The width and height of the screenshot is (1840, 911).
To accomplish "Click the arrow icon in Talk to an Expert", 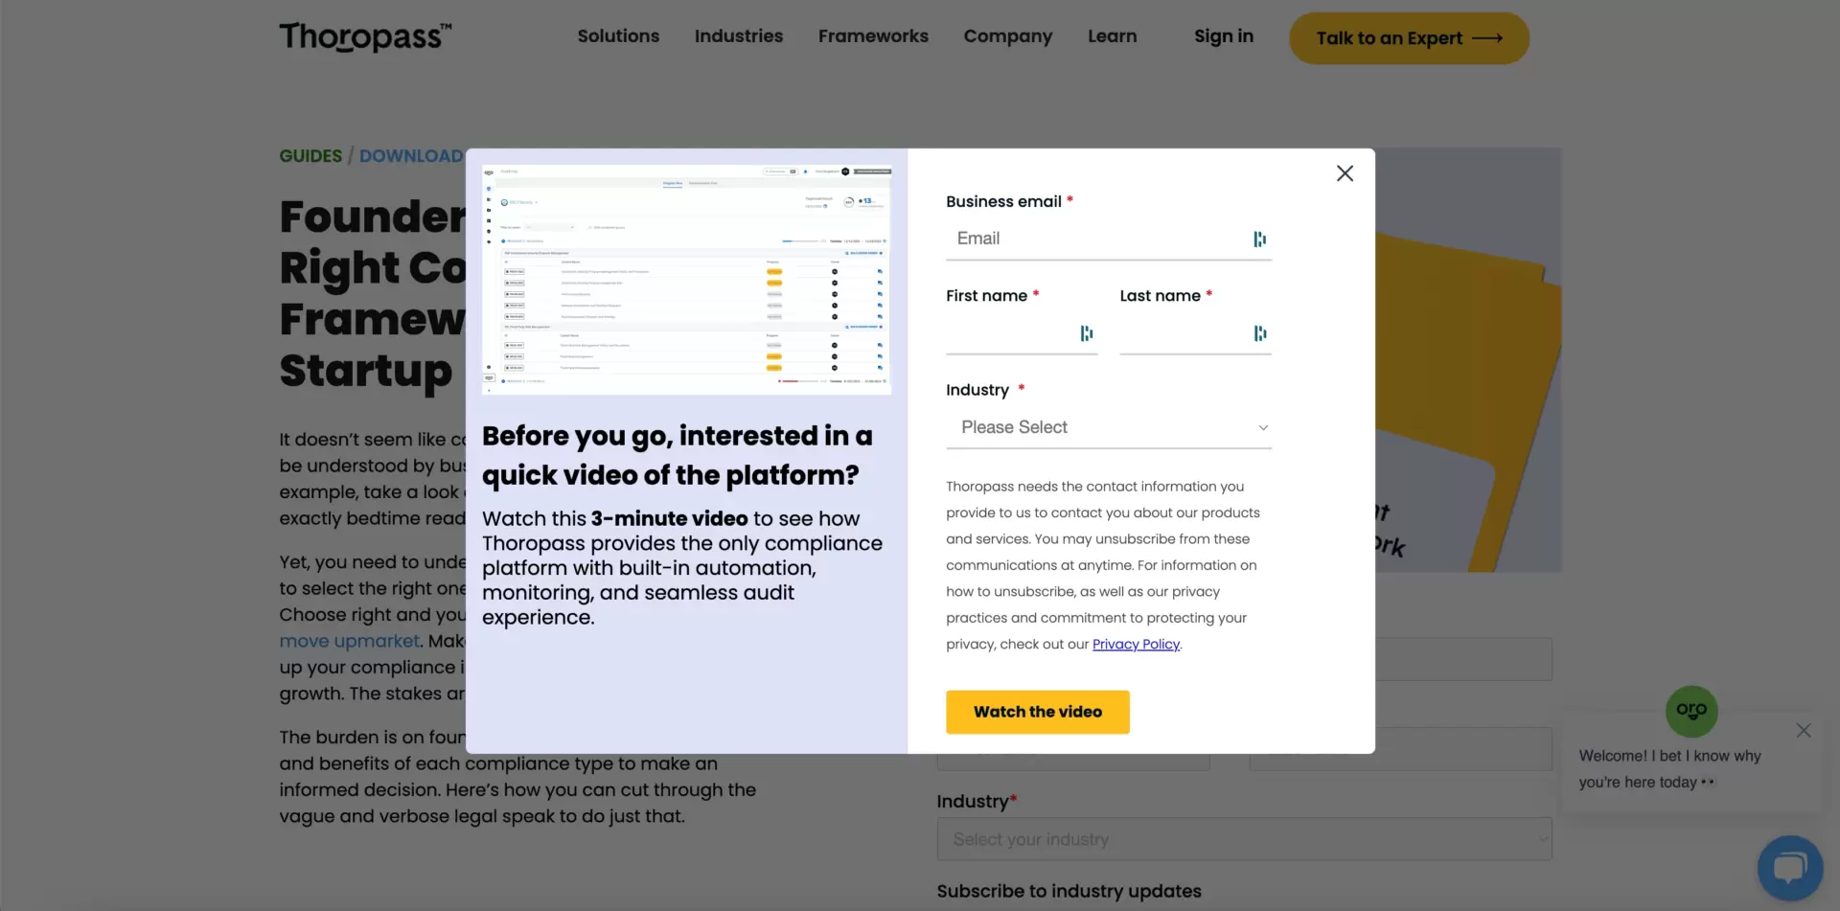I will point(1486,38).
